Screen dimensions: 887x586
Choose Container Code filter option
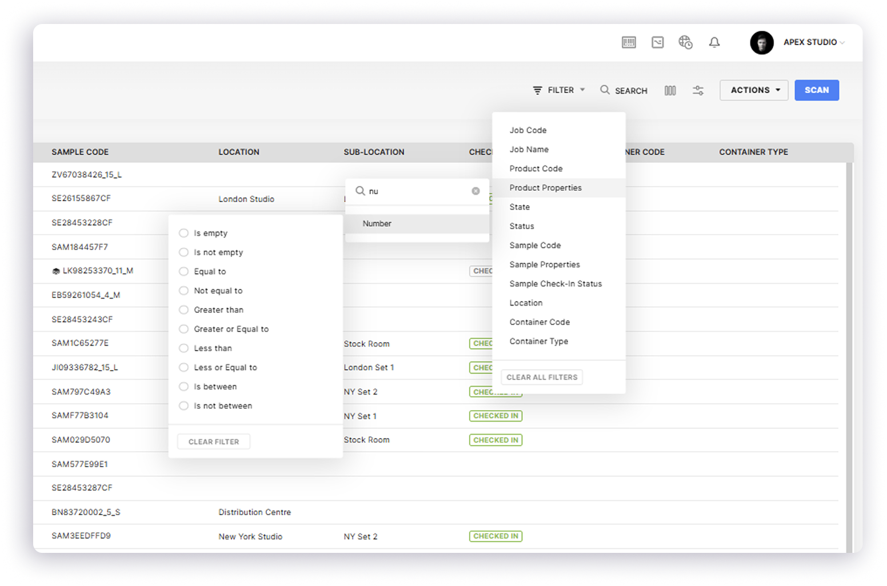pyautogui.click(x=558, y=322)
